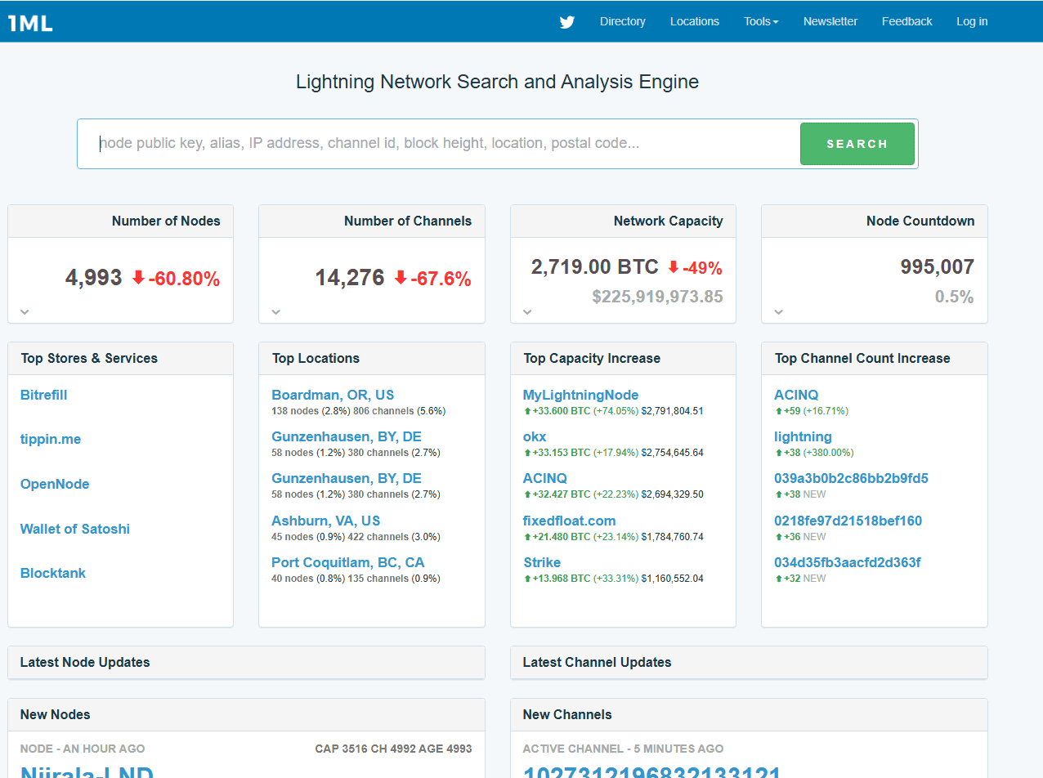1043x778 pixels.
Task: Expand the Number of Nodes card chevron
Action: tap(25, 311)
